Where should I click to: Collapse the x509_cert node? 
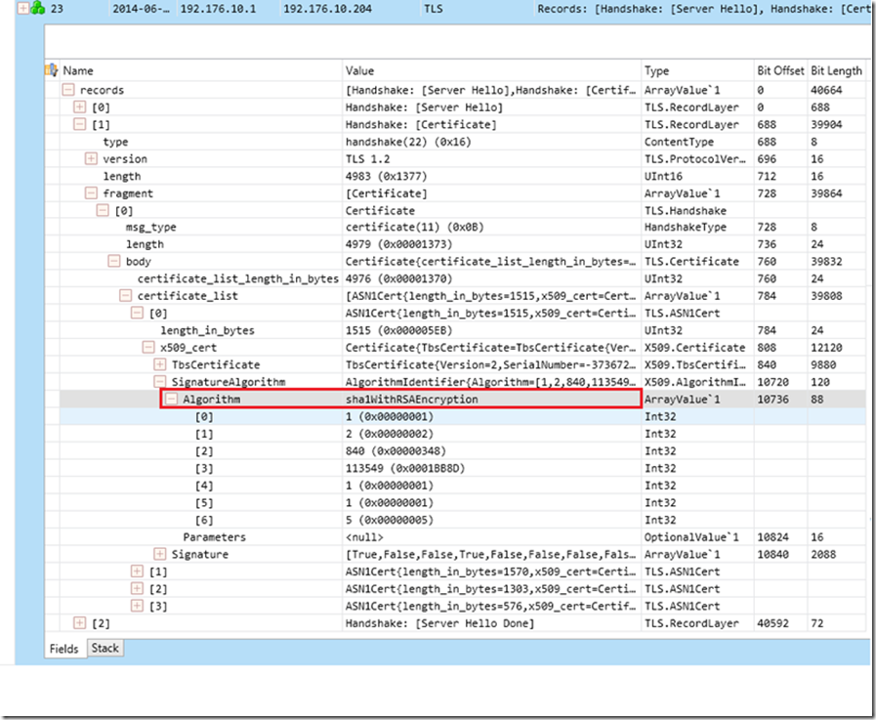(x=148, y=347)
